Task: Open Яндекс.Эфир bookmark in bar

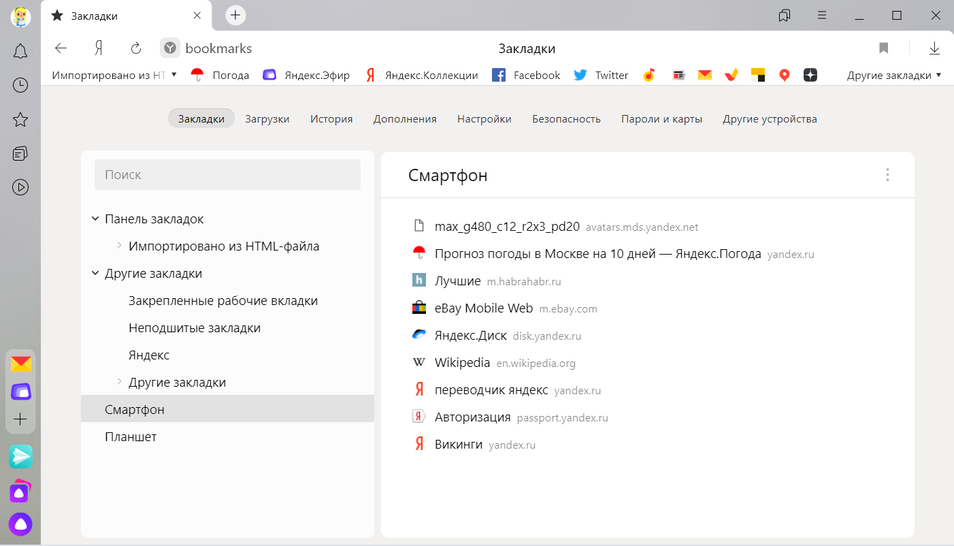Action: 306,75
